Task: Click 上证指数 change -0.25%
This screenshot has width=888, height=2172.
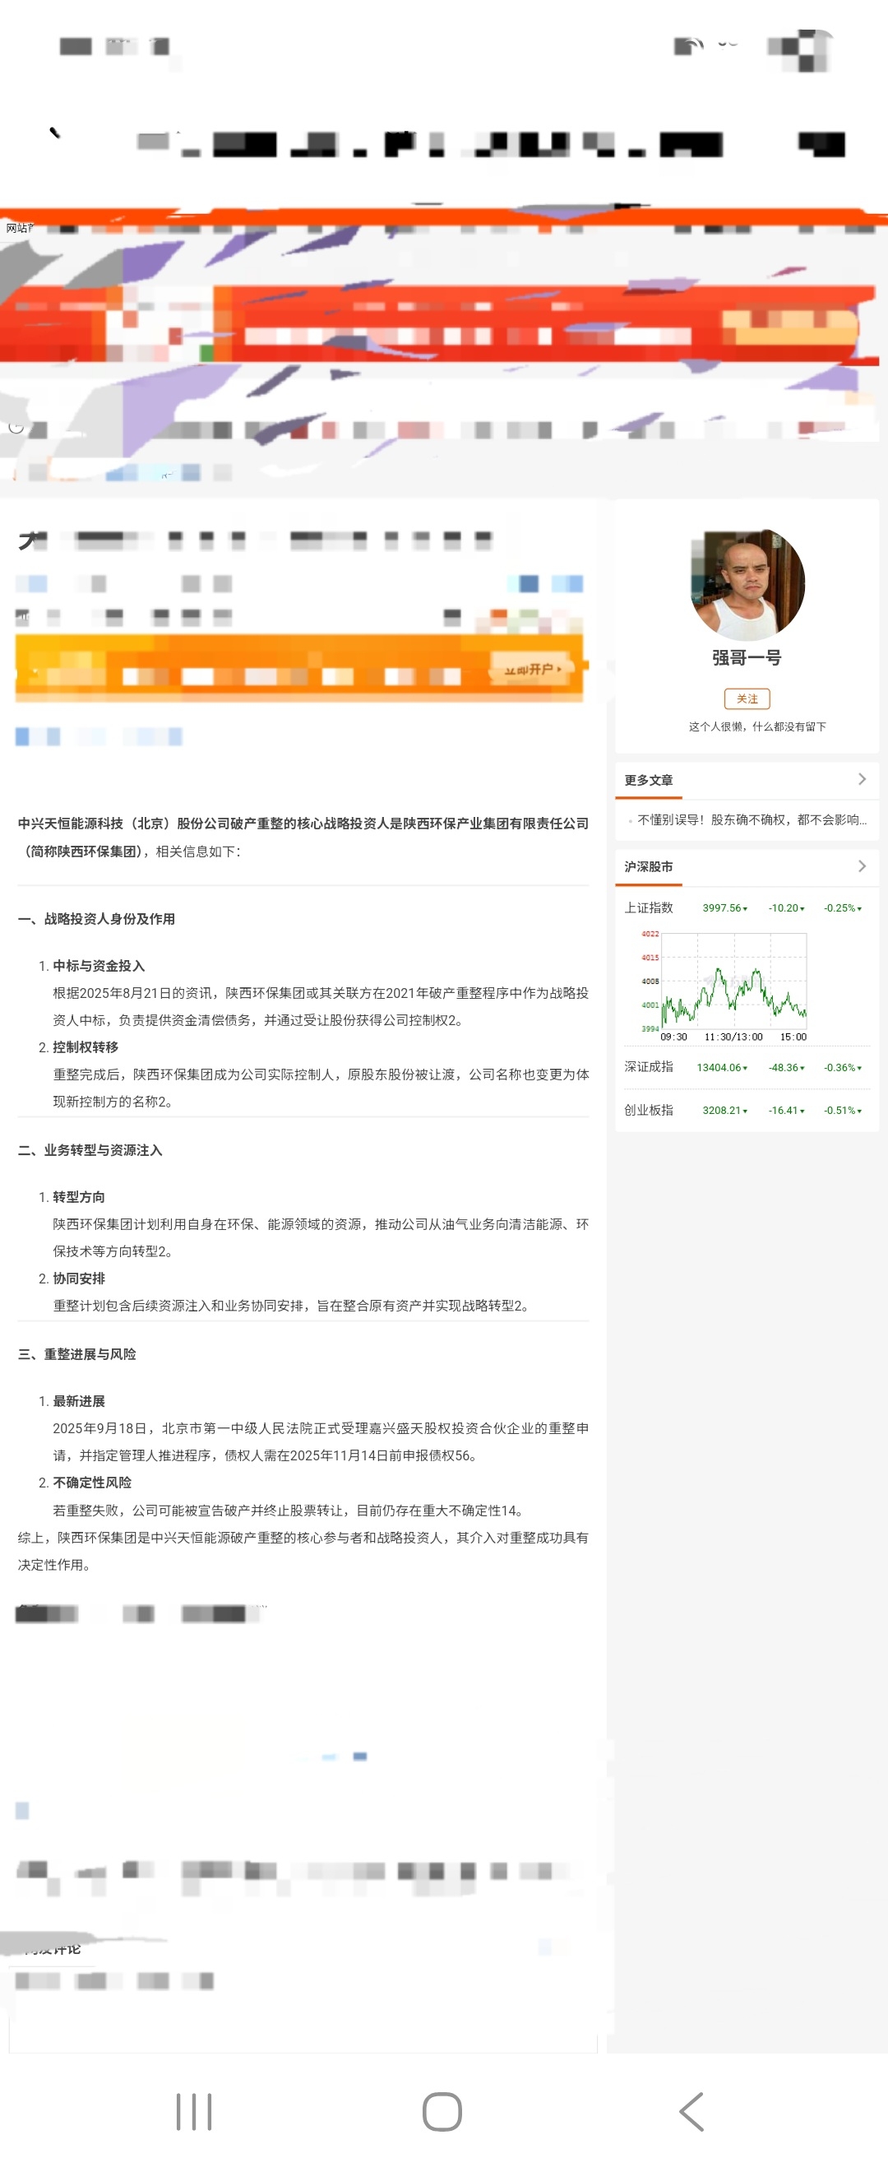Action: click(843, 908)
